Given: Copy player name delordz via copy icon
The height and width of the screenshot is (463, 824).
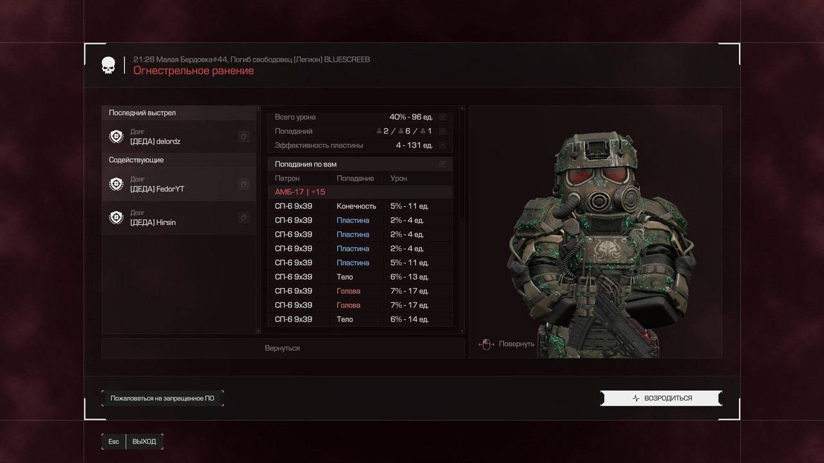Looking at the screenshot, I should [x=243, y=136].
